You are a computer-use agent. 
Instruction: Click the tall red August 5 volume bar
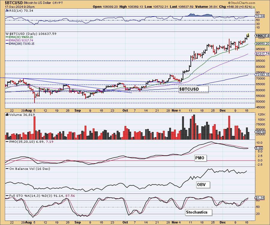click(34, 128)
